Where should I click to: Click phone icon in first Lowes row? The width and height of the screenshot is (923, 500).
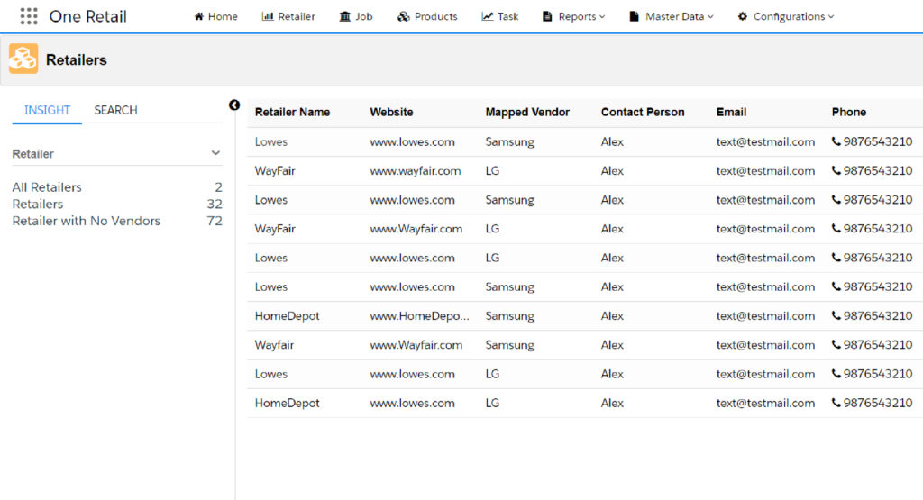pos(836,141)
